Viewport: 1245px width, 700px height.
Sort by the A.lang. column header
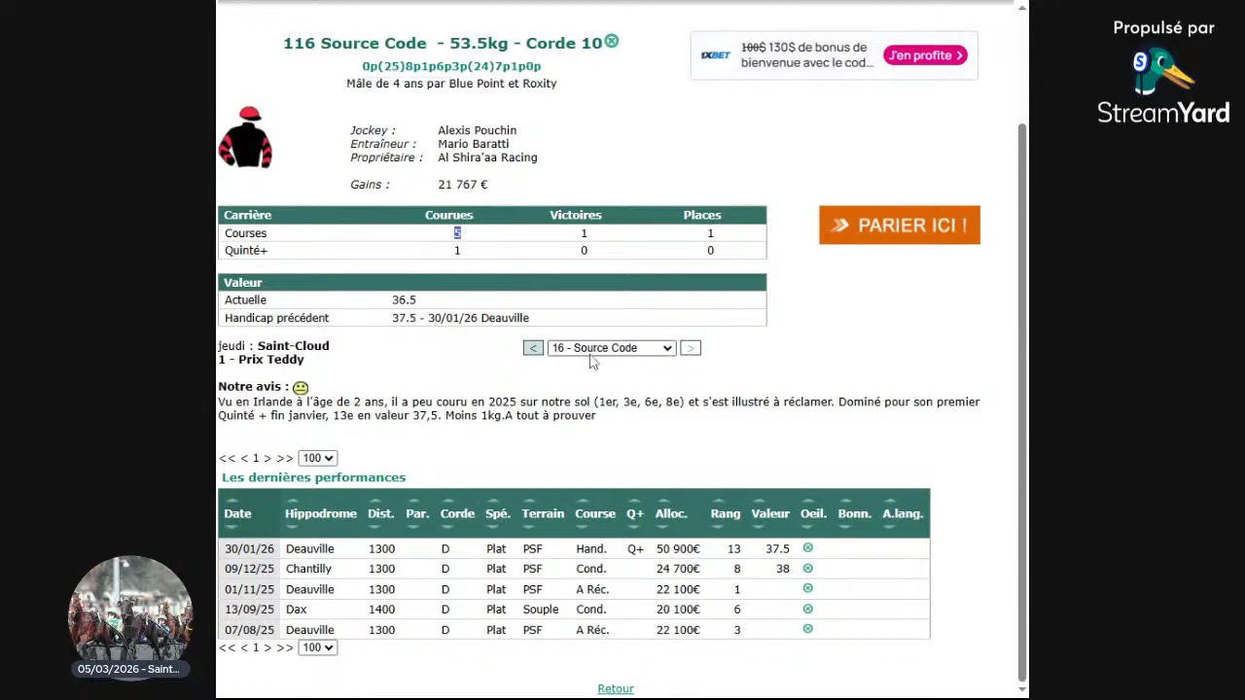[903, 513]
